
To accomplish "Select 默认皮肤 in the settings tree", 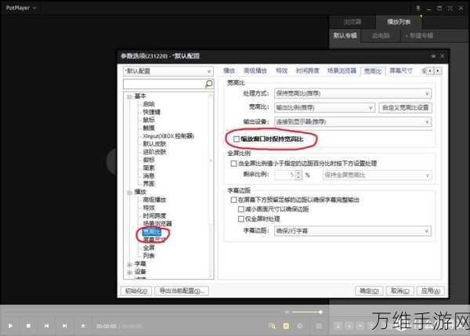I will point(154,144).
